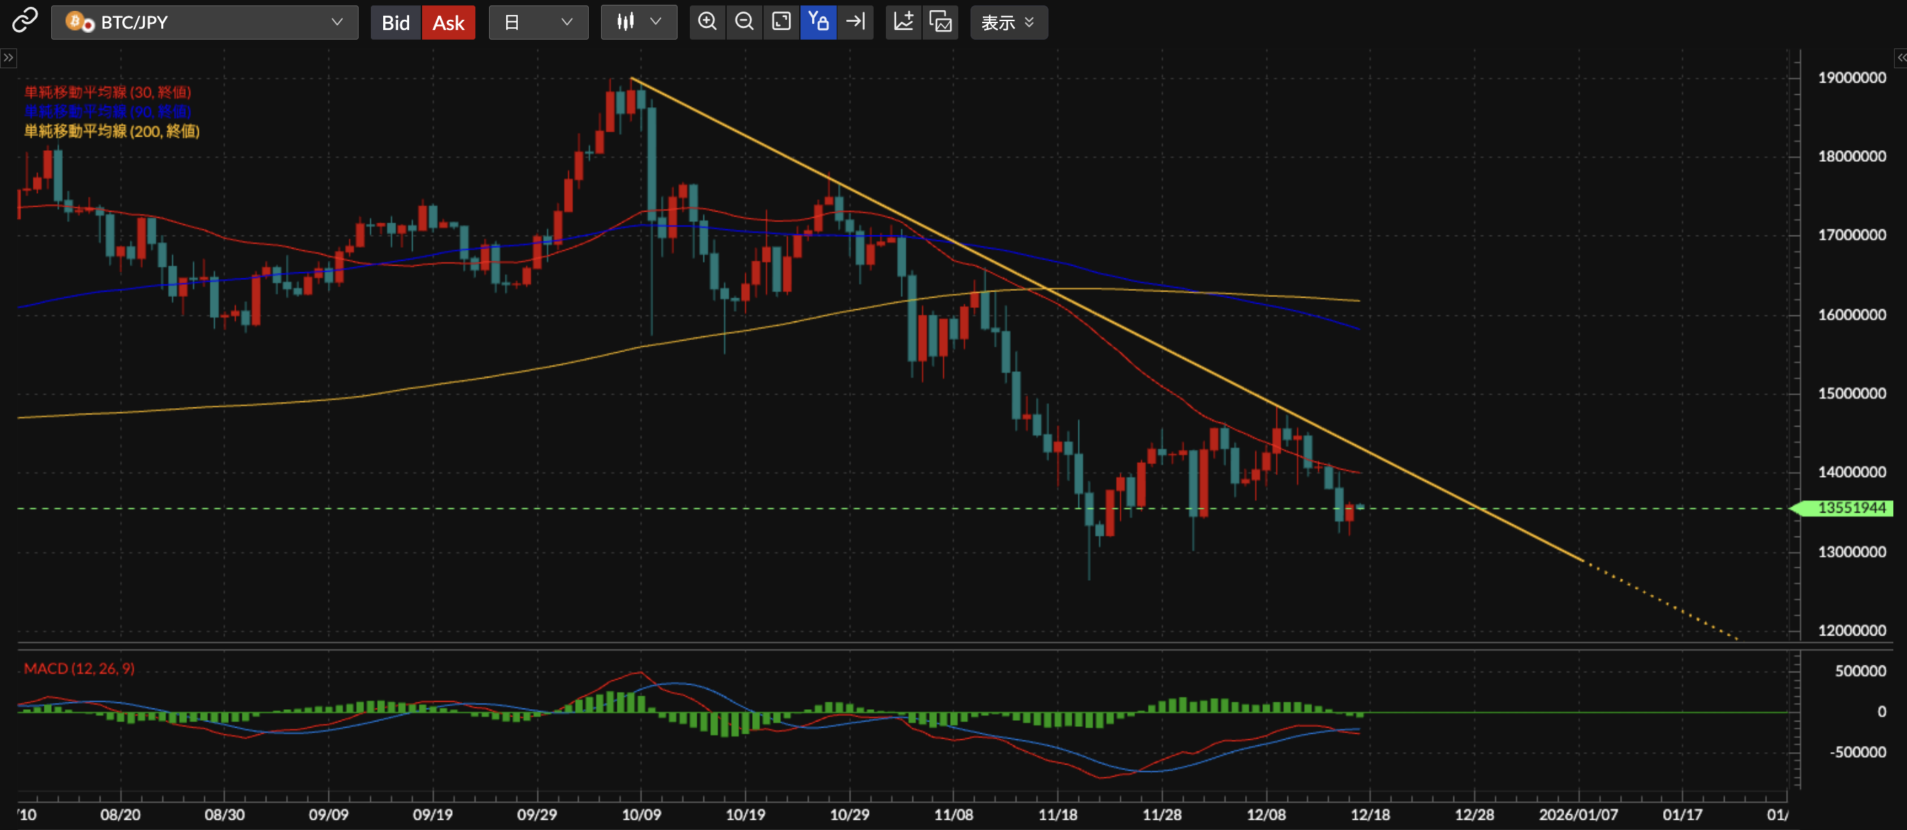
Task: Open the 表示 display menu
Action: [1007, 23]
